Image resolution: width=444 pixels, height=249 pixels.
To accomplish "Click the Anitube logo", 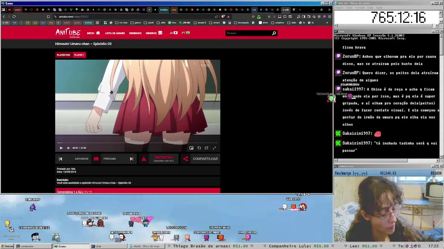I will (68, 33).
